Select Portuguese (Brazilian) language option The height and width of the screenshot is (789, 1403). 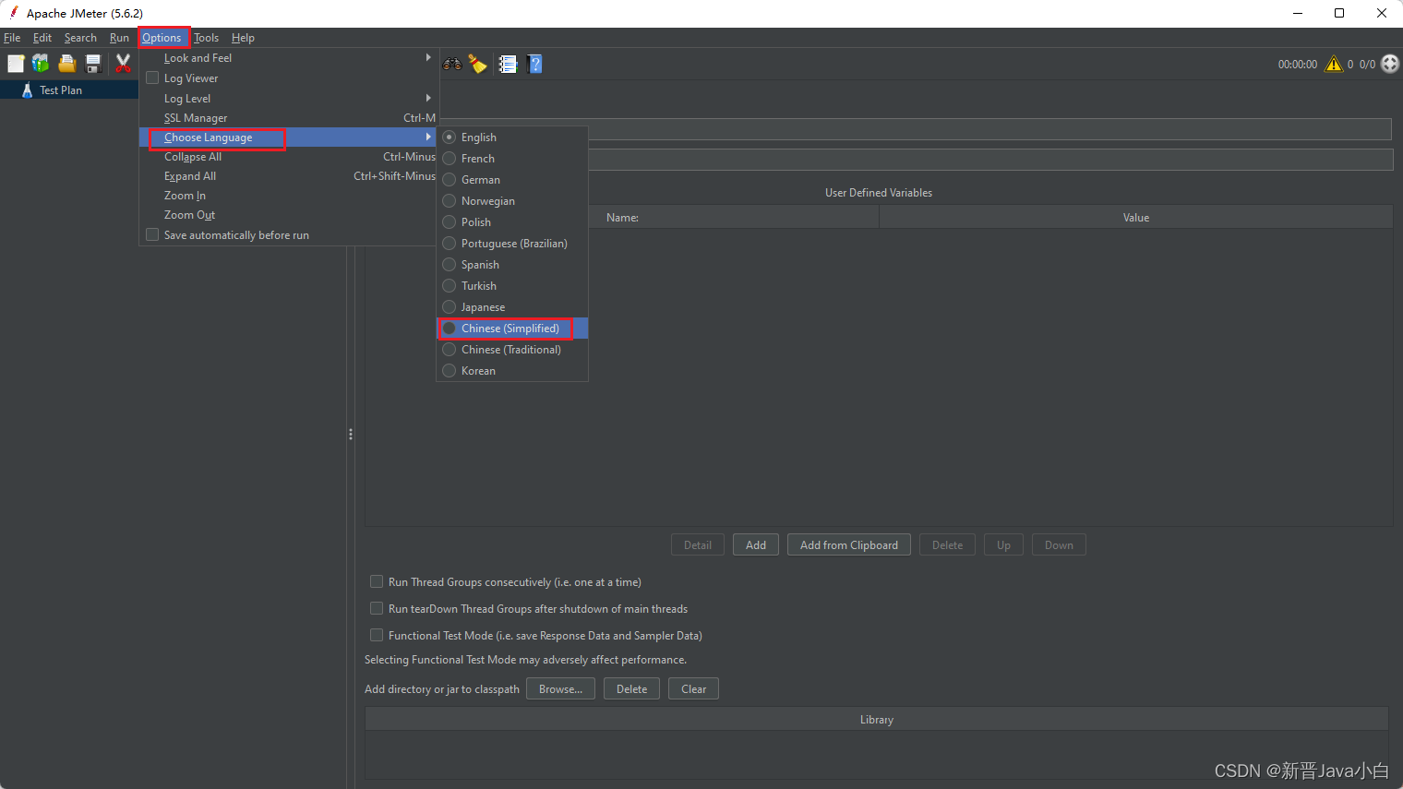(x=512, y=244)
